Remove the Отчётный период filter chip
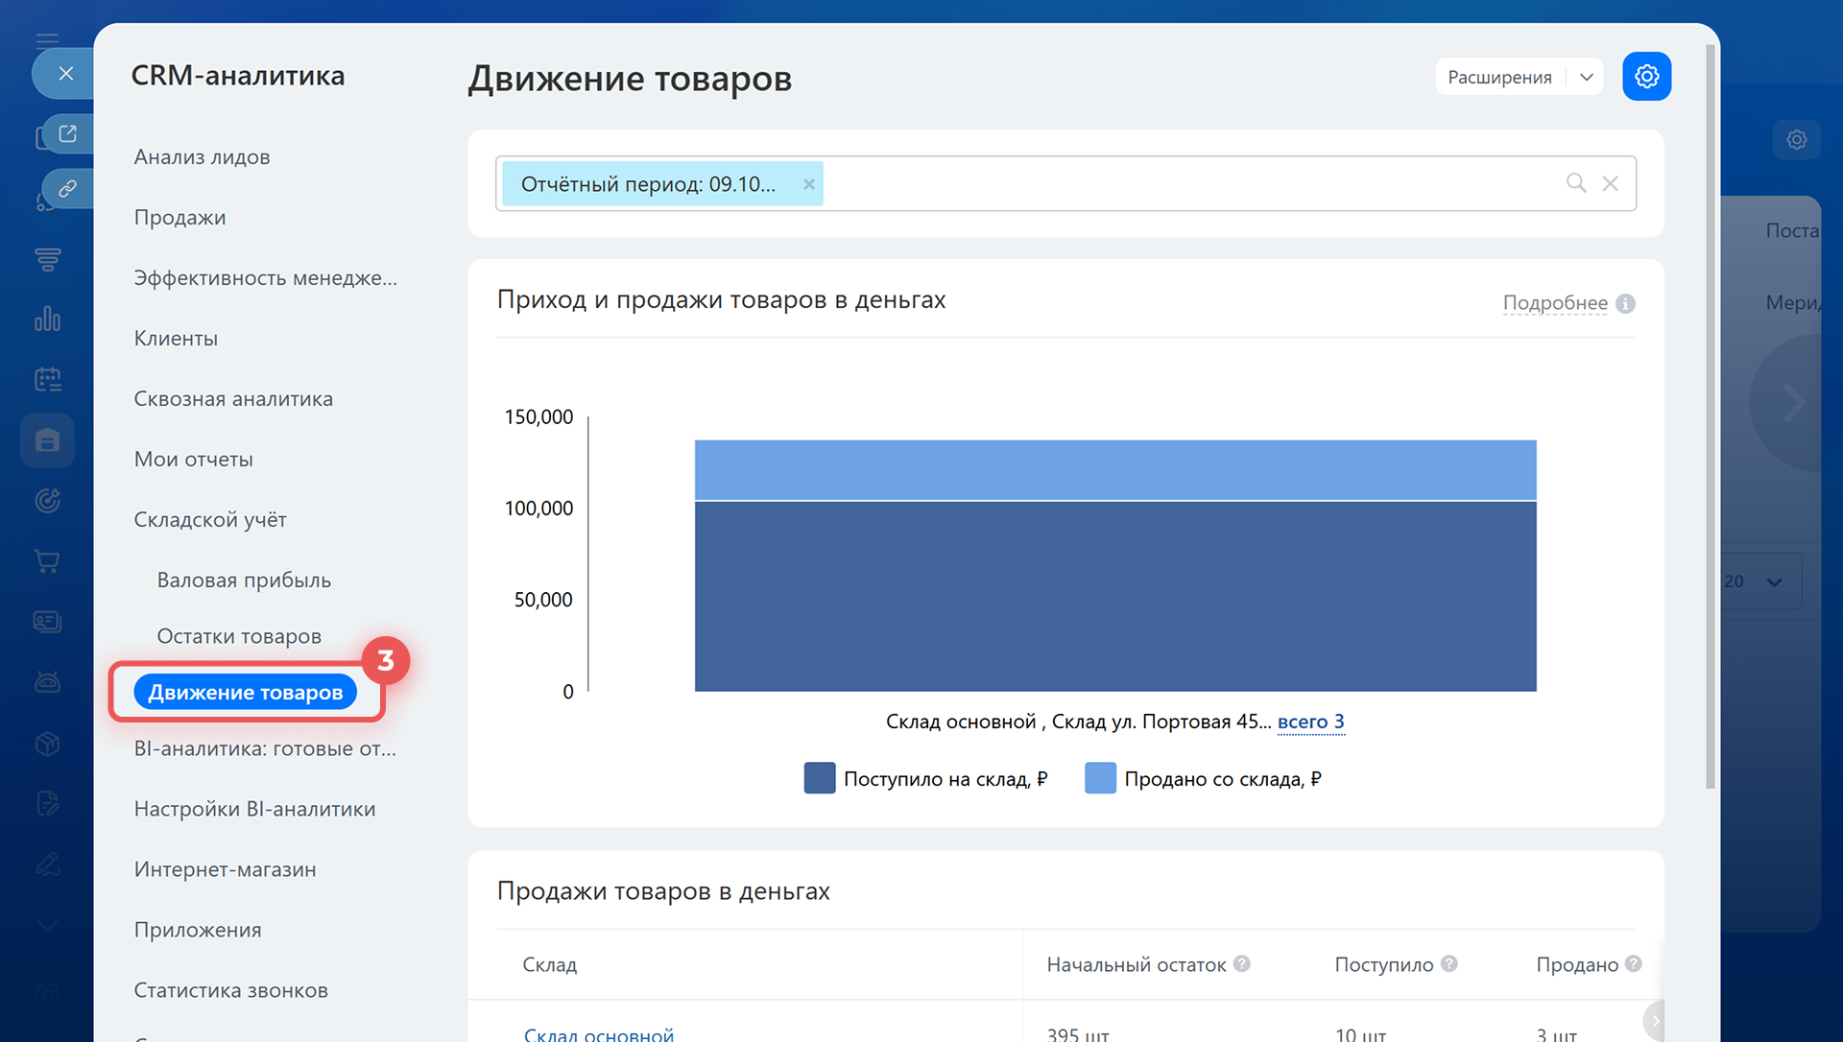 pyautogui.click(x=809, y=184)
